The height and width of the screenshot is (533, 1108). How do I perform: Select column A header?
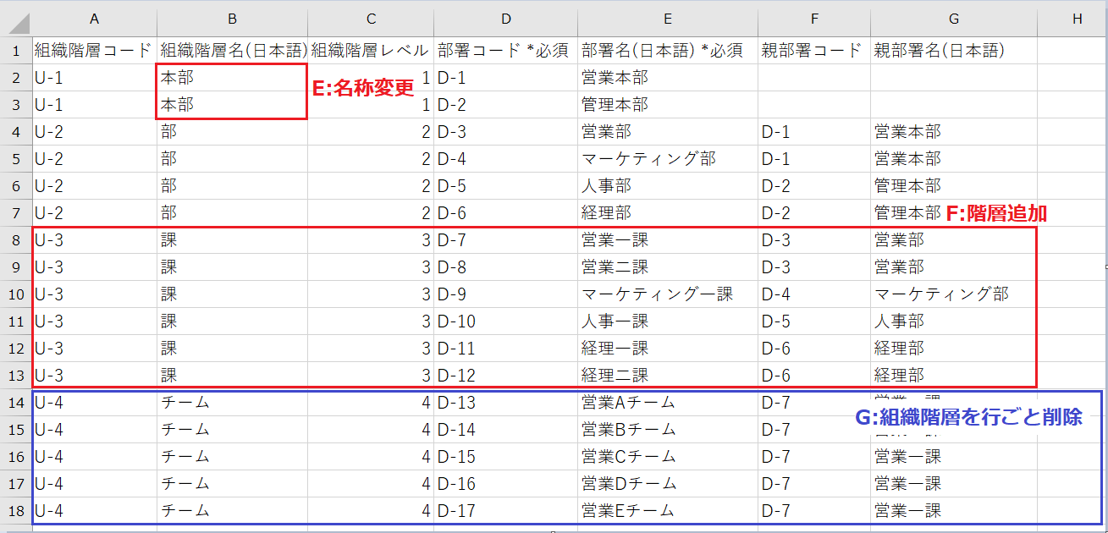tap(94, 19)
